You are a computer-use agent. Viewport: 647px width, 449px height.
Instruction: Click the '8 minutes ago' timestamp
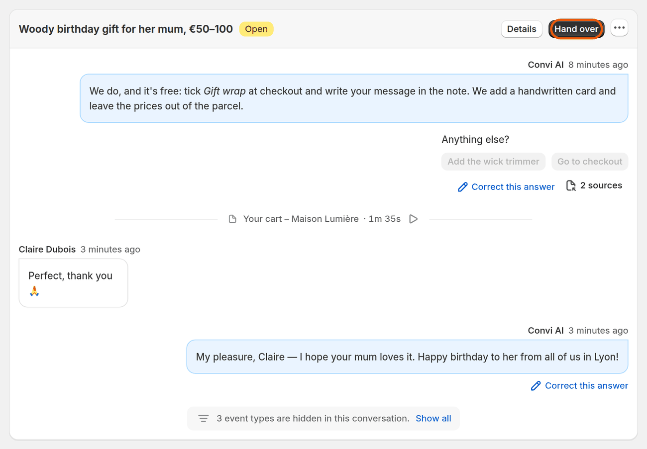pos(598,65)
